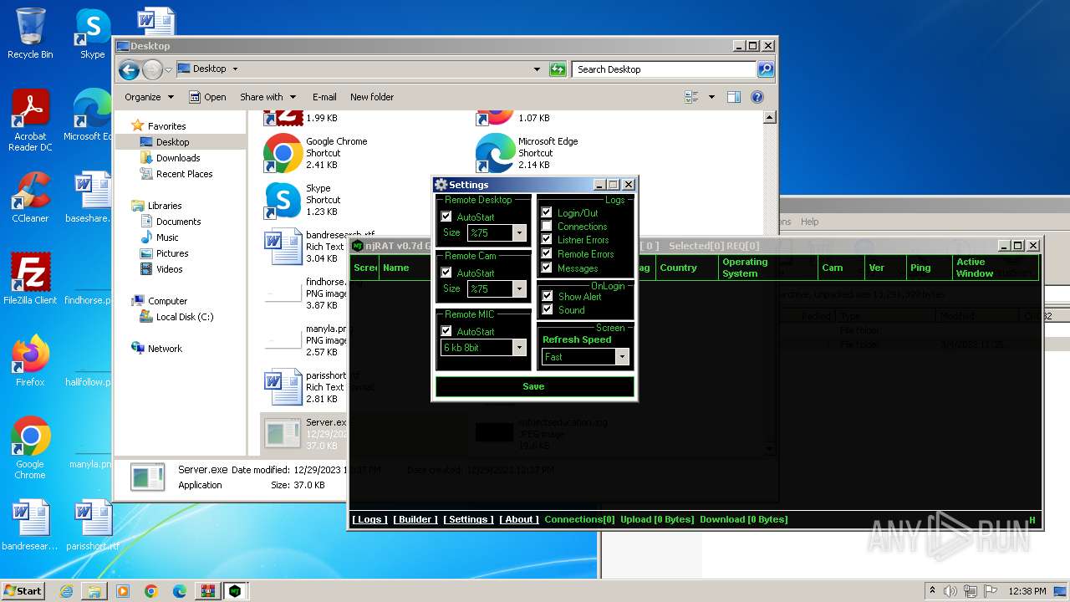
Task: Toggle Sound OnLogin checkbox
Action: [548, 309]
